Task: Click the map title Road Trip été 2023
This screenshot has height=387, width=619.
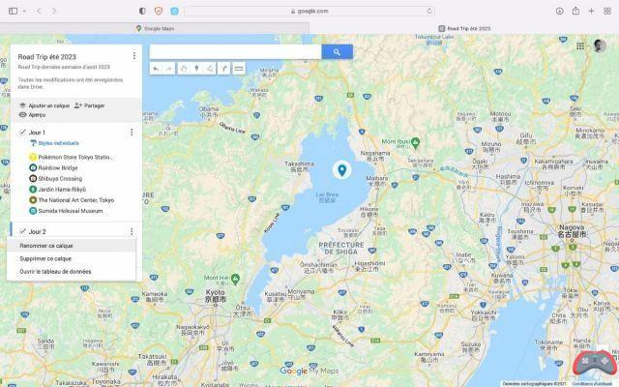Action: pyautogui.click(x=47, y=57)
